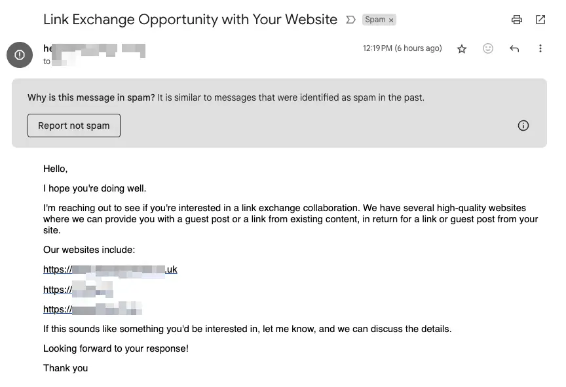
Task: Open the second blurred https link
Action: click(78, 290)
